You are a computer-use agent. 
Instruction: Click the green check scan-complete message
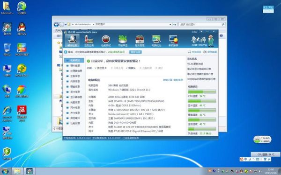(114, 61)
